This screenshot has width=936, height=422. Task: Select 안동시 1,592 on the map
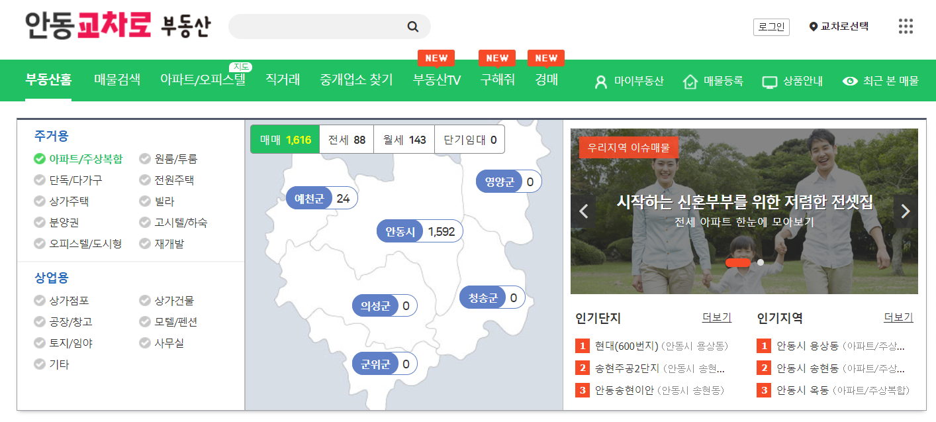coord(420,232)
